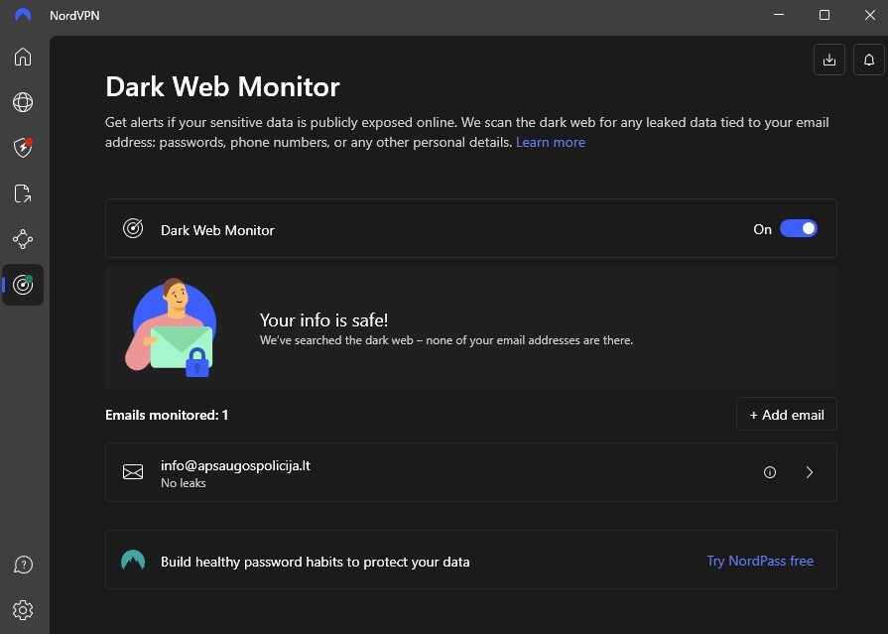Maximize the NordVPN window

pos(825,15)
